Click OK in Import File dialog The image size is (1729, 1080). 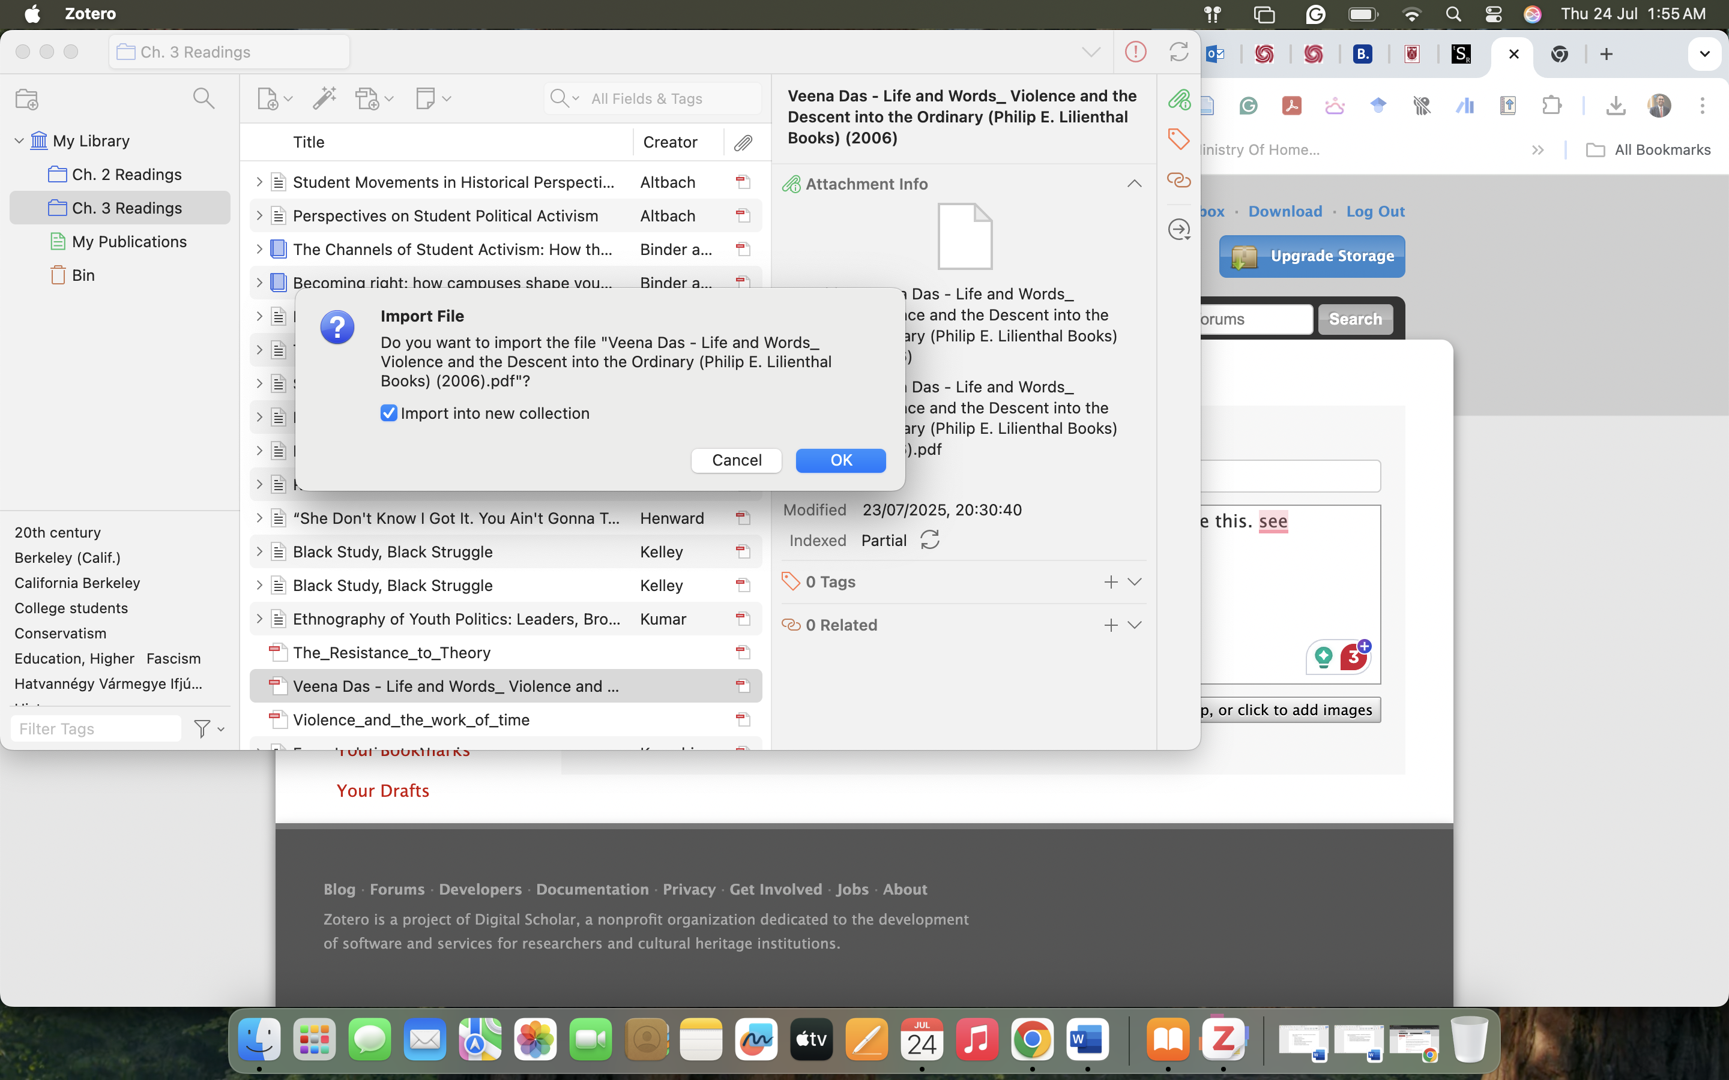click(x=840, y=460)
